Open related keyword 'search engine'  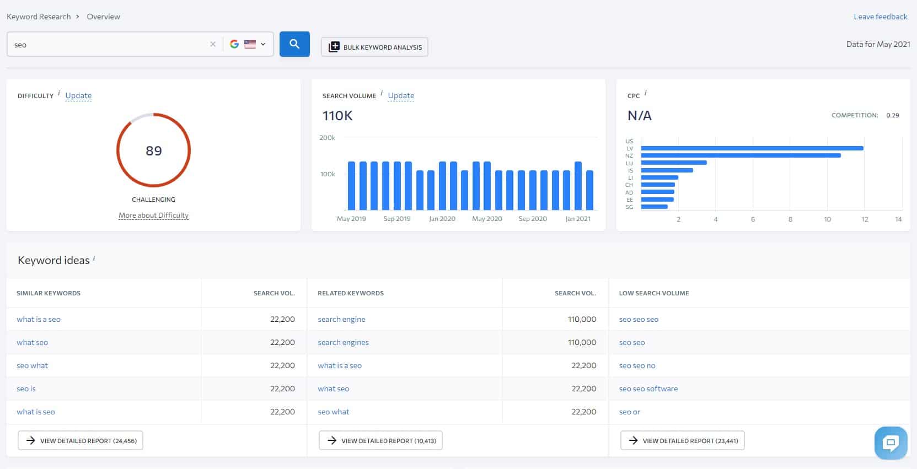click(341, 319)
